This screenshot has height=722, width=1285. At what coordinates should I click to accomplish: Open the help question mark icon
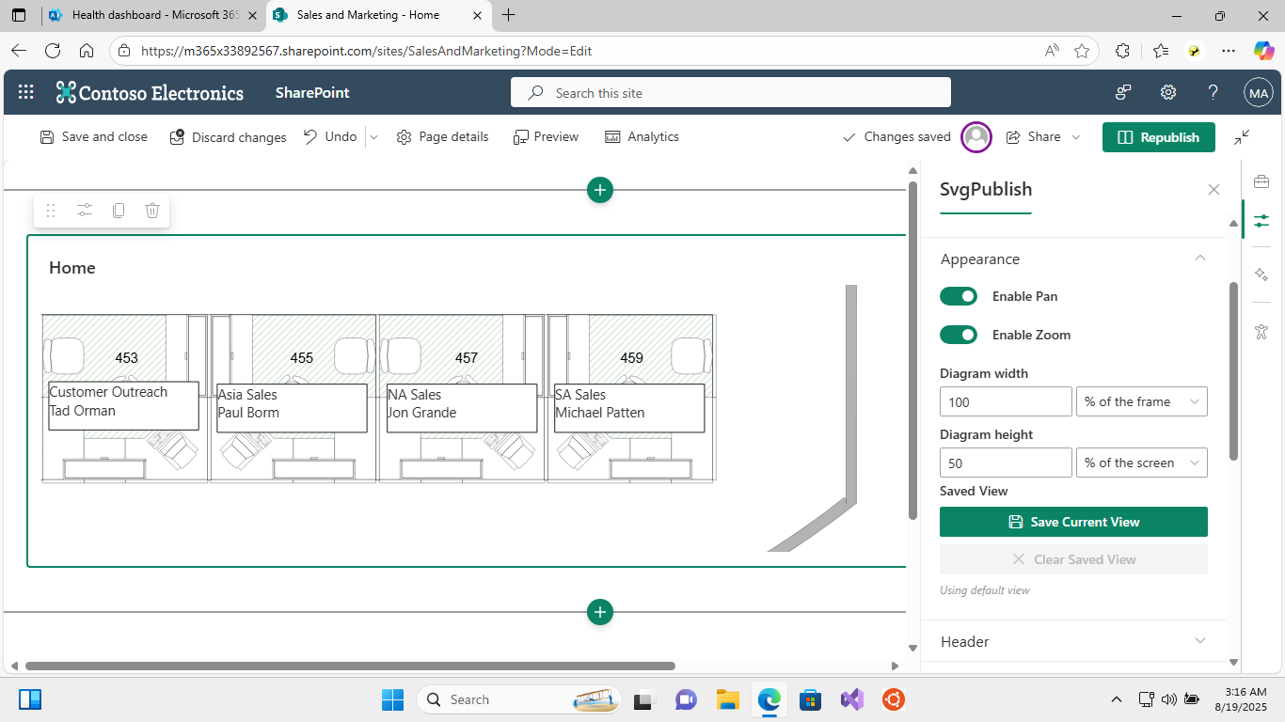[1214, 92]
